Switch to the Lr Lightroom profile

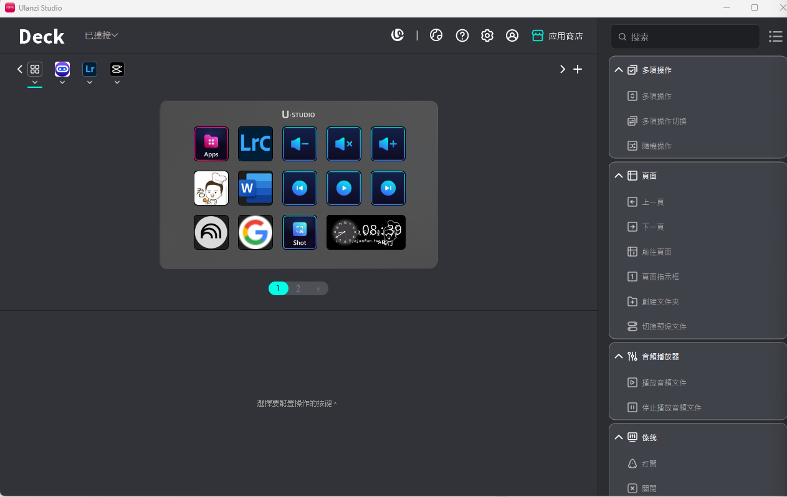tap(90, 69)
